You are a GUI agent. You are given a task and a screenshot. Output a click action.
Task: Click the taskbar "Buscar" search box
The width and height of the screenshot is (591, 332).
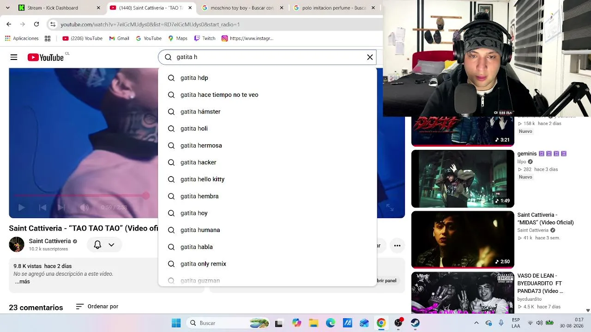click(x=228, y=323)
